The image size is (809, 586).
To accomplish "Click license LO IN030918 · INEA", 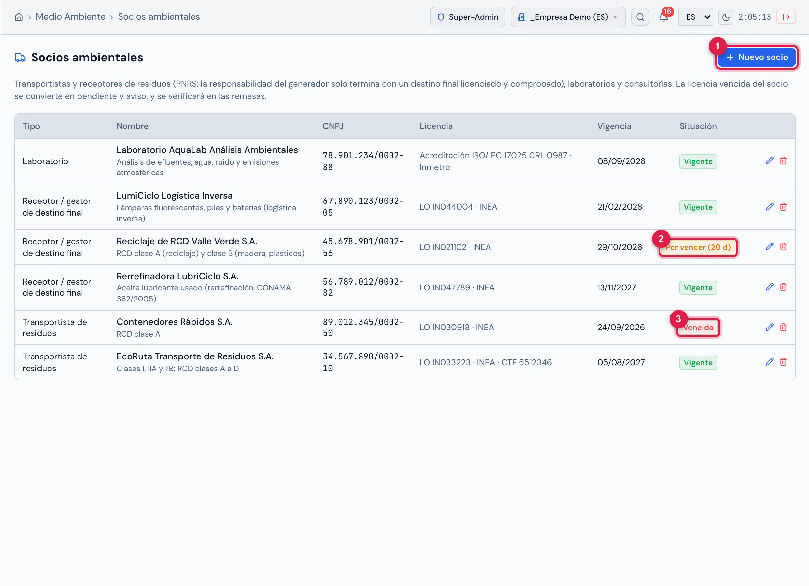I will (457, 328).
